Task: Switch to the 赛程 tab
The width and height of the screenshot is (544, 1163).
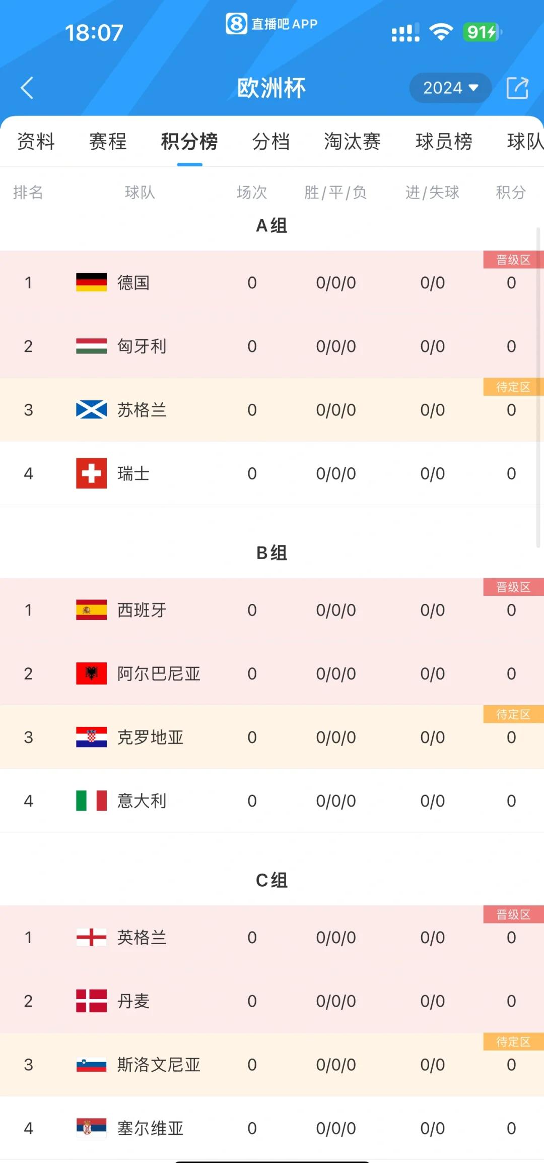Action: (108, 142)
